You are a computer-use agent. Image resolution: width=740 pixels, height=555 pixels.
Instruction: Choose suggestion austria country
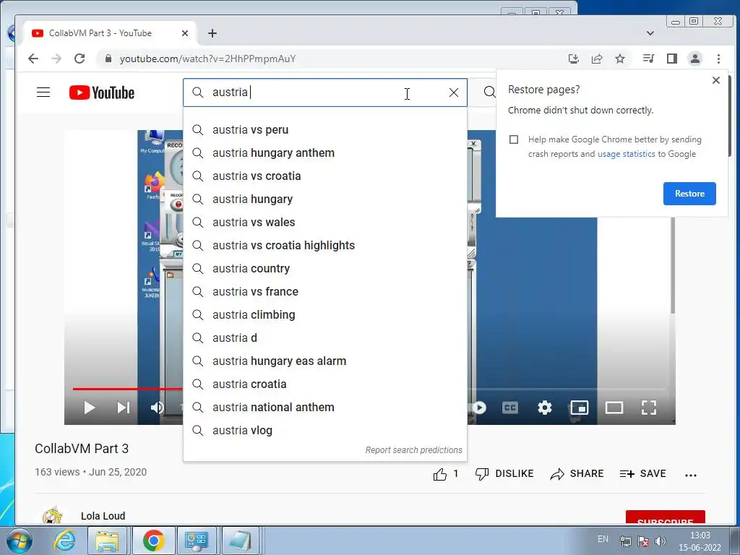tap(325, 269)
